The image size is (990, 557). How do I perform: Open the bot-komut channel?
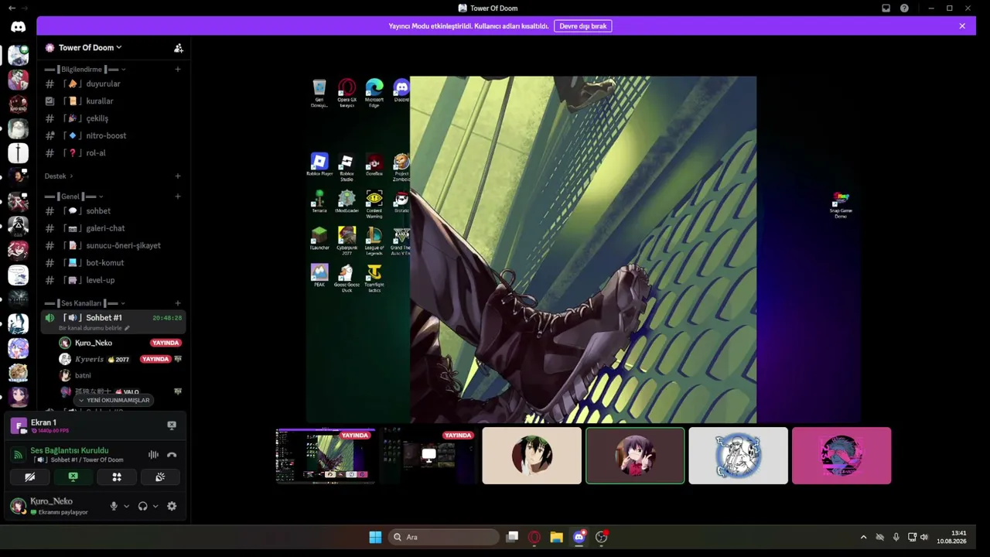pos(114,263)
